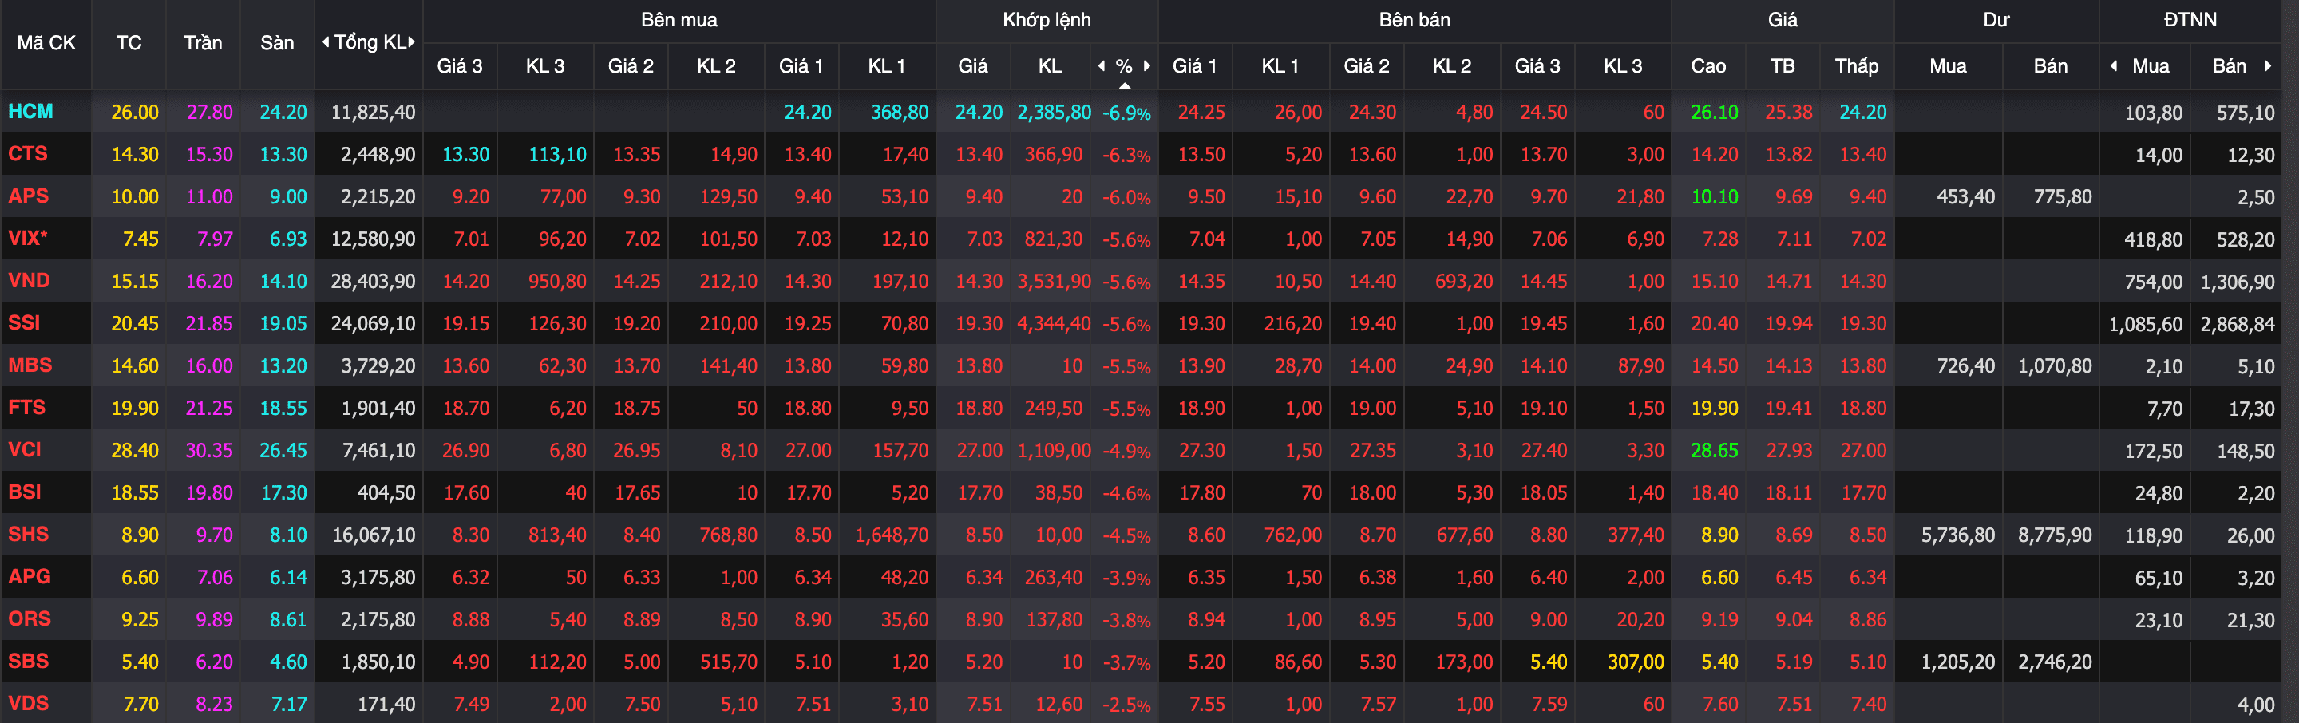2299x723 pixels.
Task: Click the left arrow next to % header
Action: tap(1102, 65)
